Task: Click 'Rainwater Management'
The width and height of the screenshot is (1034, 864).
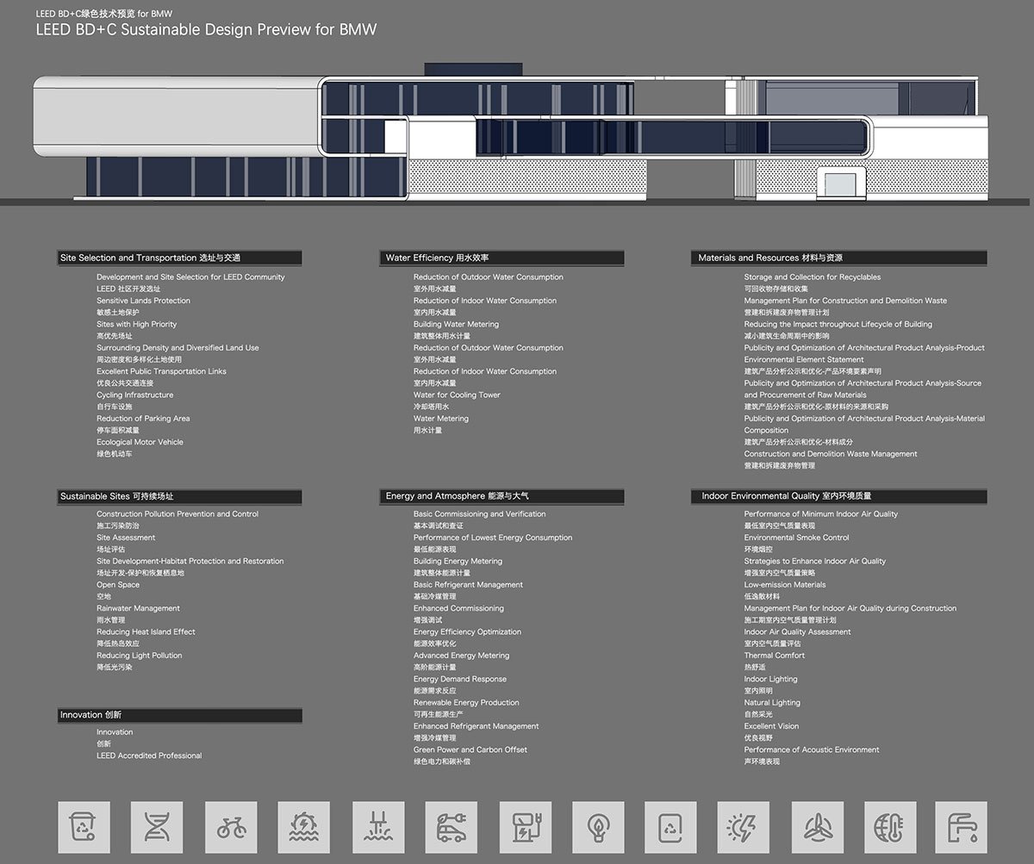Action: [138, 608]
